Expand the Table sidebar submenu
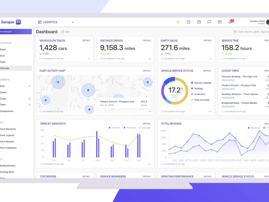Screen dimensions: 269x202 click(x=30, y=105)
